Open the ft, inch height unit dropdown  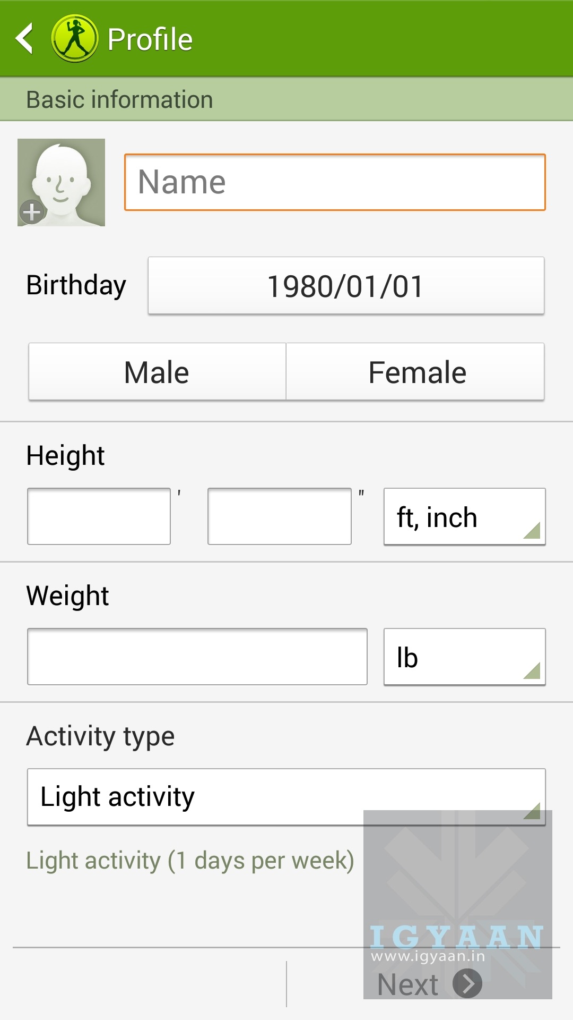[x=464, y=517]
